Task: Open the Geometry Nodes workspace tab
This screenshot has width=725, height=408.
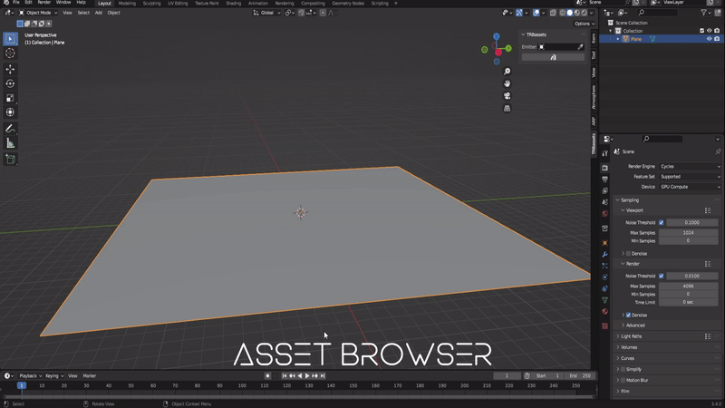Action: 348,4
